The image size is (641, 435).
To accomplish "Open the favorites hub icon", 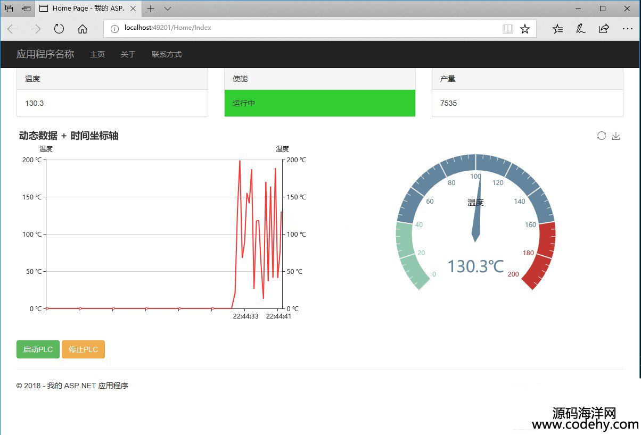I will coord(557,29).
